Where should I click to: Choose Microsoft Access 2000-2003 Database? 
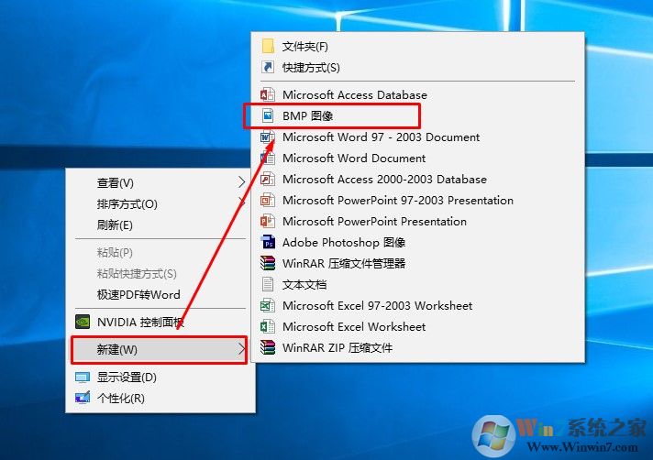(417, 180)
